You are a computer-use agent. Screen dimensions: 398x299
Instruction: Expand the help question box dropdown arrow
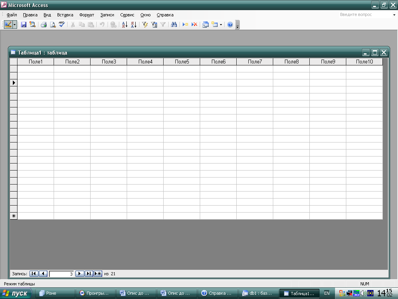coord(394,15)
